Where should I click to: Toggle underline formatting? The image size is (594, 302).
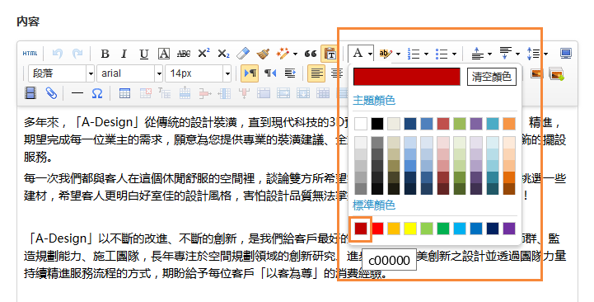click(143, 54)
